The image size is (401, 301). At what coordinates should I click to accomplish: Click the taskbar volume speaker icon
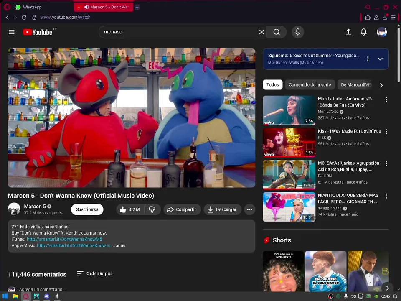[353, 296]
